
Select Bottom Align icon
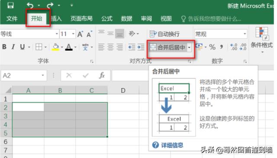(x=119, y=34)
